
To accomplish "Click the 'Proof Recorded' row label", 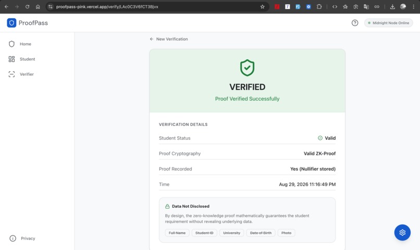I will pos(176,169).
